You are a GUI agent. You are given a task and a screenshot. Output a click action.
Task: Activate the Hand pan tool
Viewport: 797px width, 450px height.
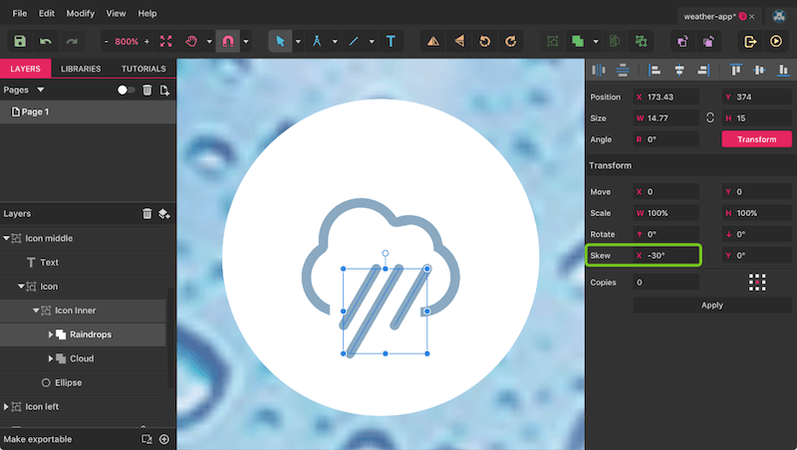191,41
